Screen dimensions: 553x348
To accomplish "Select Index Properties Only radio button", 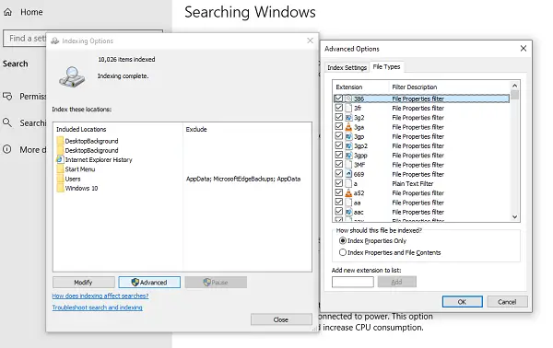I will (343, 240).
